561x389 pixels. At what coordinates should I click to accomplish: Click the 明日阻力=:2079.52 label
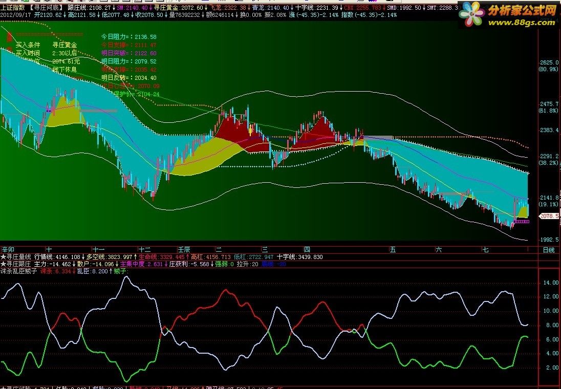tap(129, 61)
